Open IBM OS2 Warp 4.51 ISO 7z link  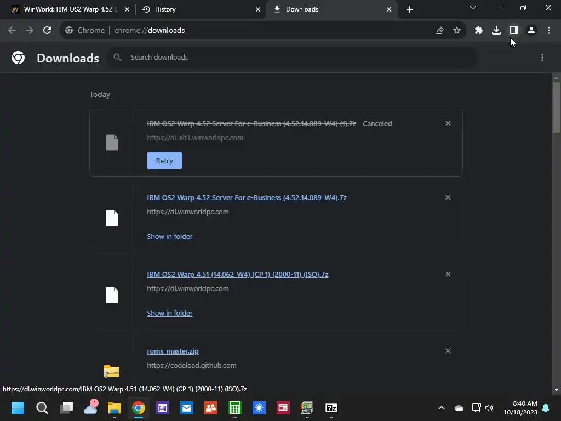pyautogui.click(x=238, y=275)
